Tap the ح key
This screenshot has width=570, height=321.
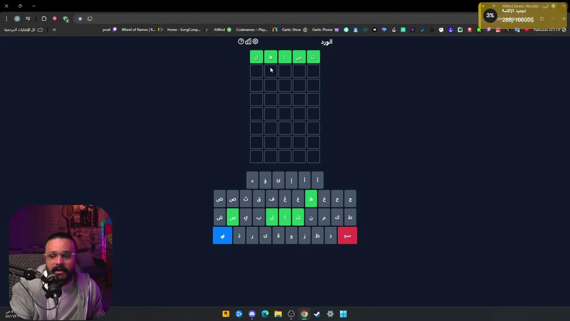[337, 199]
